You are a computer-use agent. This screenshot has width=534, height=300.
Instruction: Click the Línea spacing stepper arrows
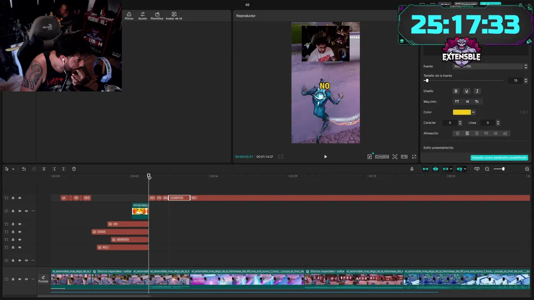pyautogui.click(x=498, y=123)
